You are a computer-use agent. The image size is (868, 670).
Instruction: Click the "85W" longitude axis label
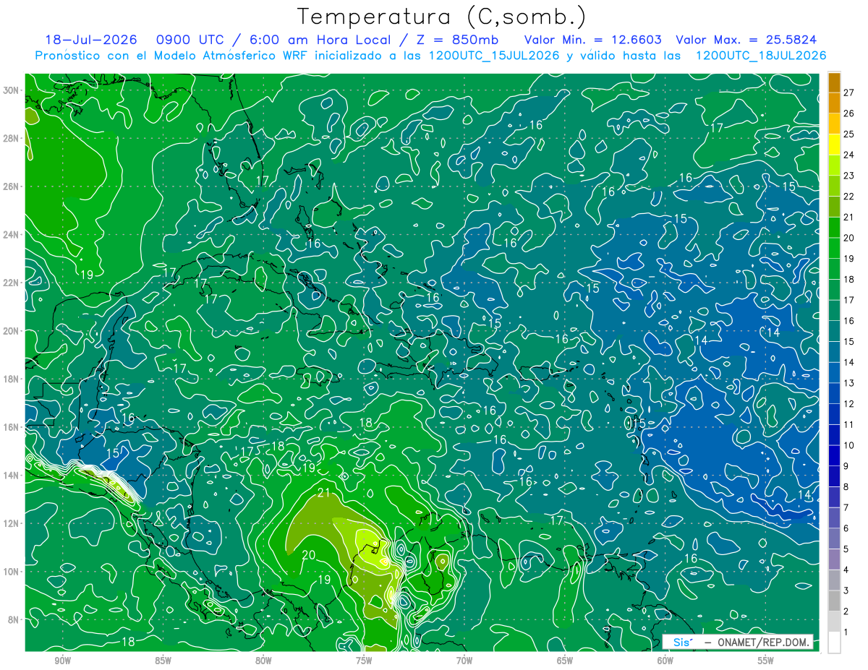[163, 661]
